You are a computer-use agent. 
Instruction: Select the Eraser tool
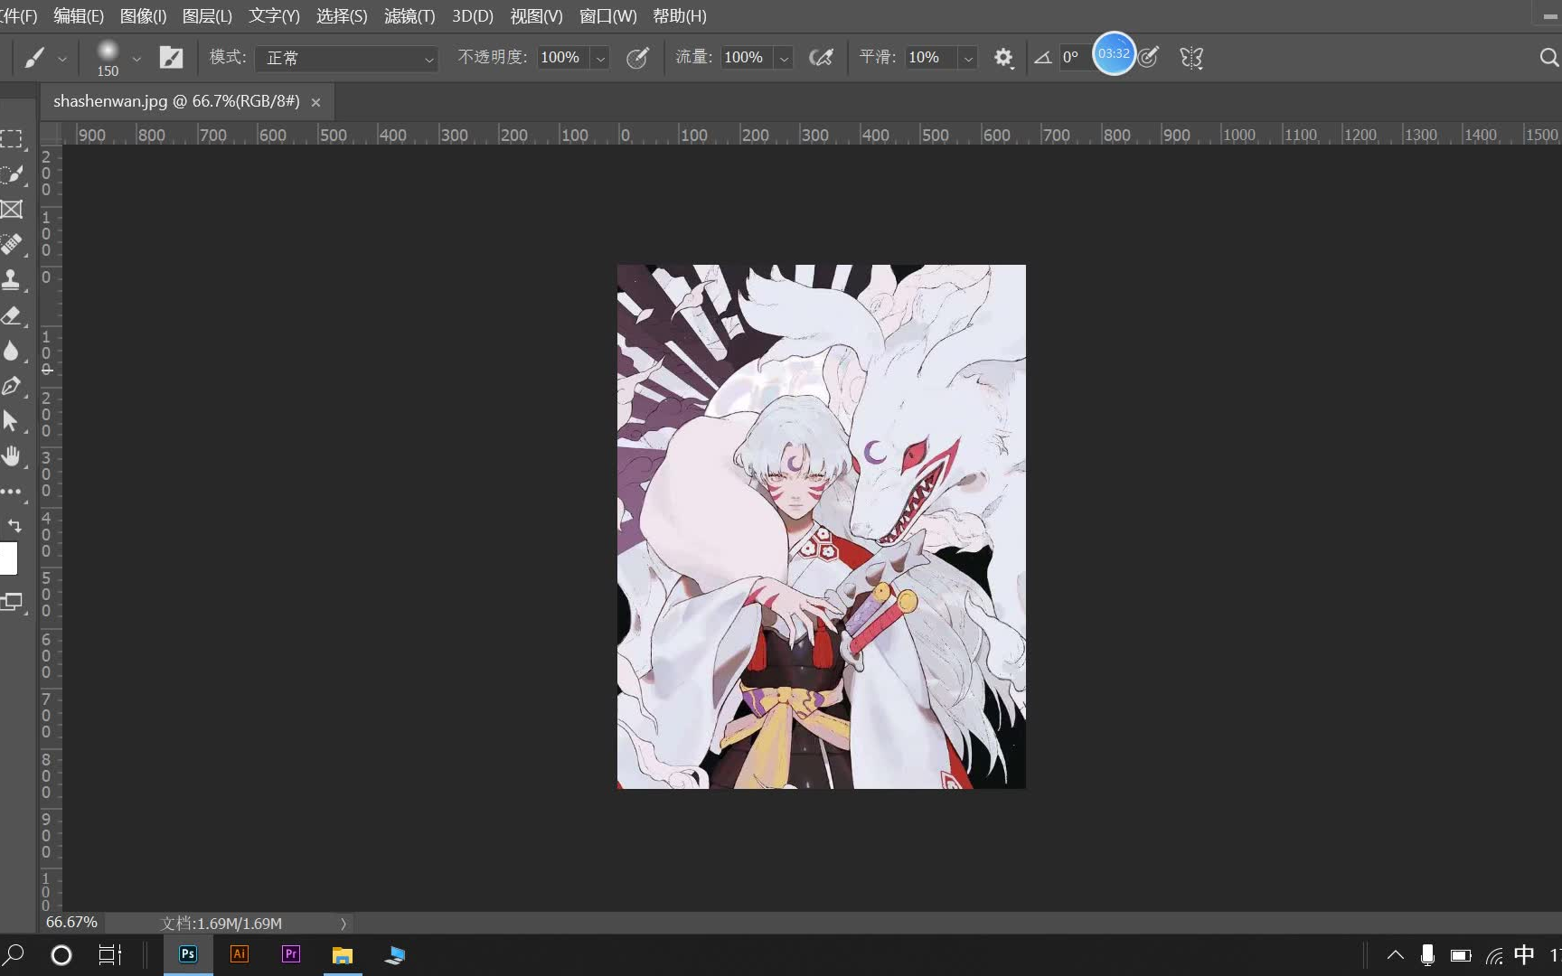coord(11,315)
